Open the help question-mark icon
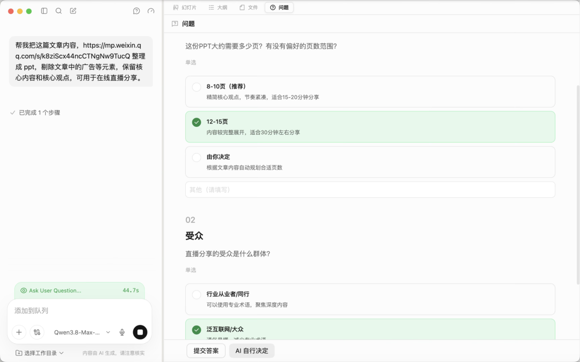 136,11
